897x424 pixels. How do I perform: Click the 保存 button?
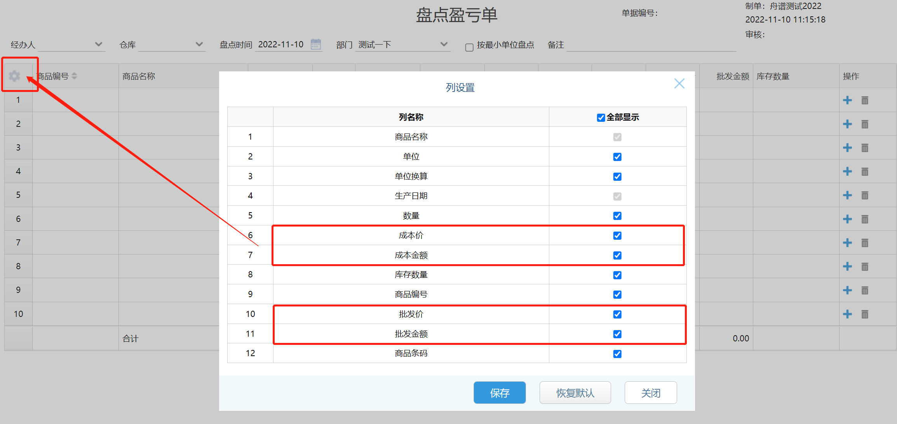click(500, 393)
